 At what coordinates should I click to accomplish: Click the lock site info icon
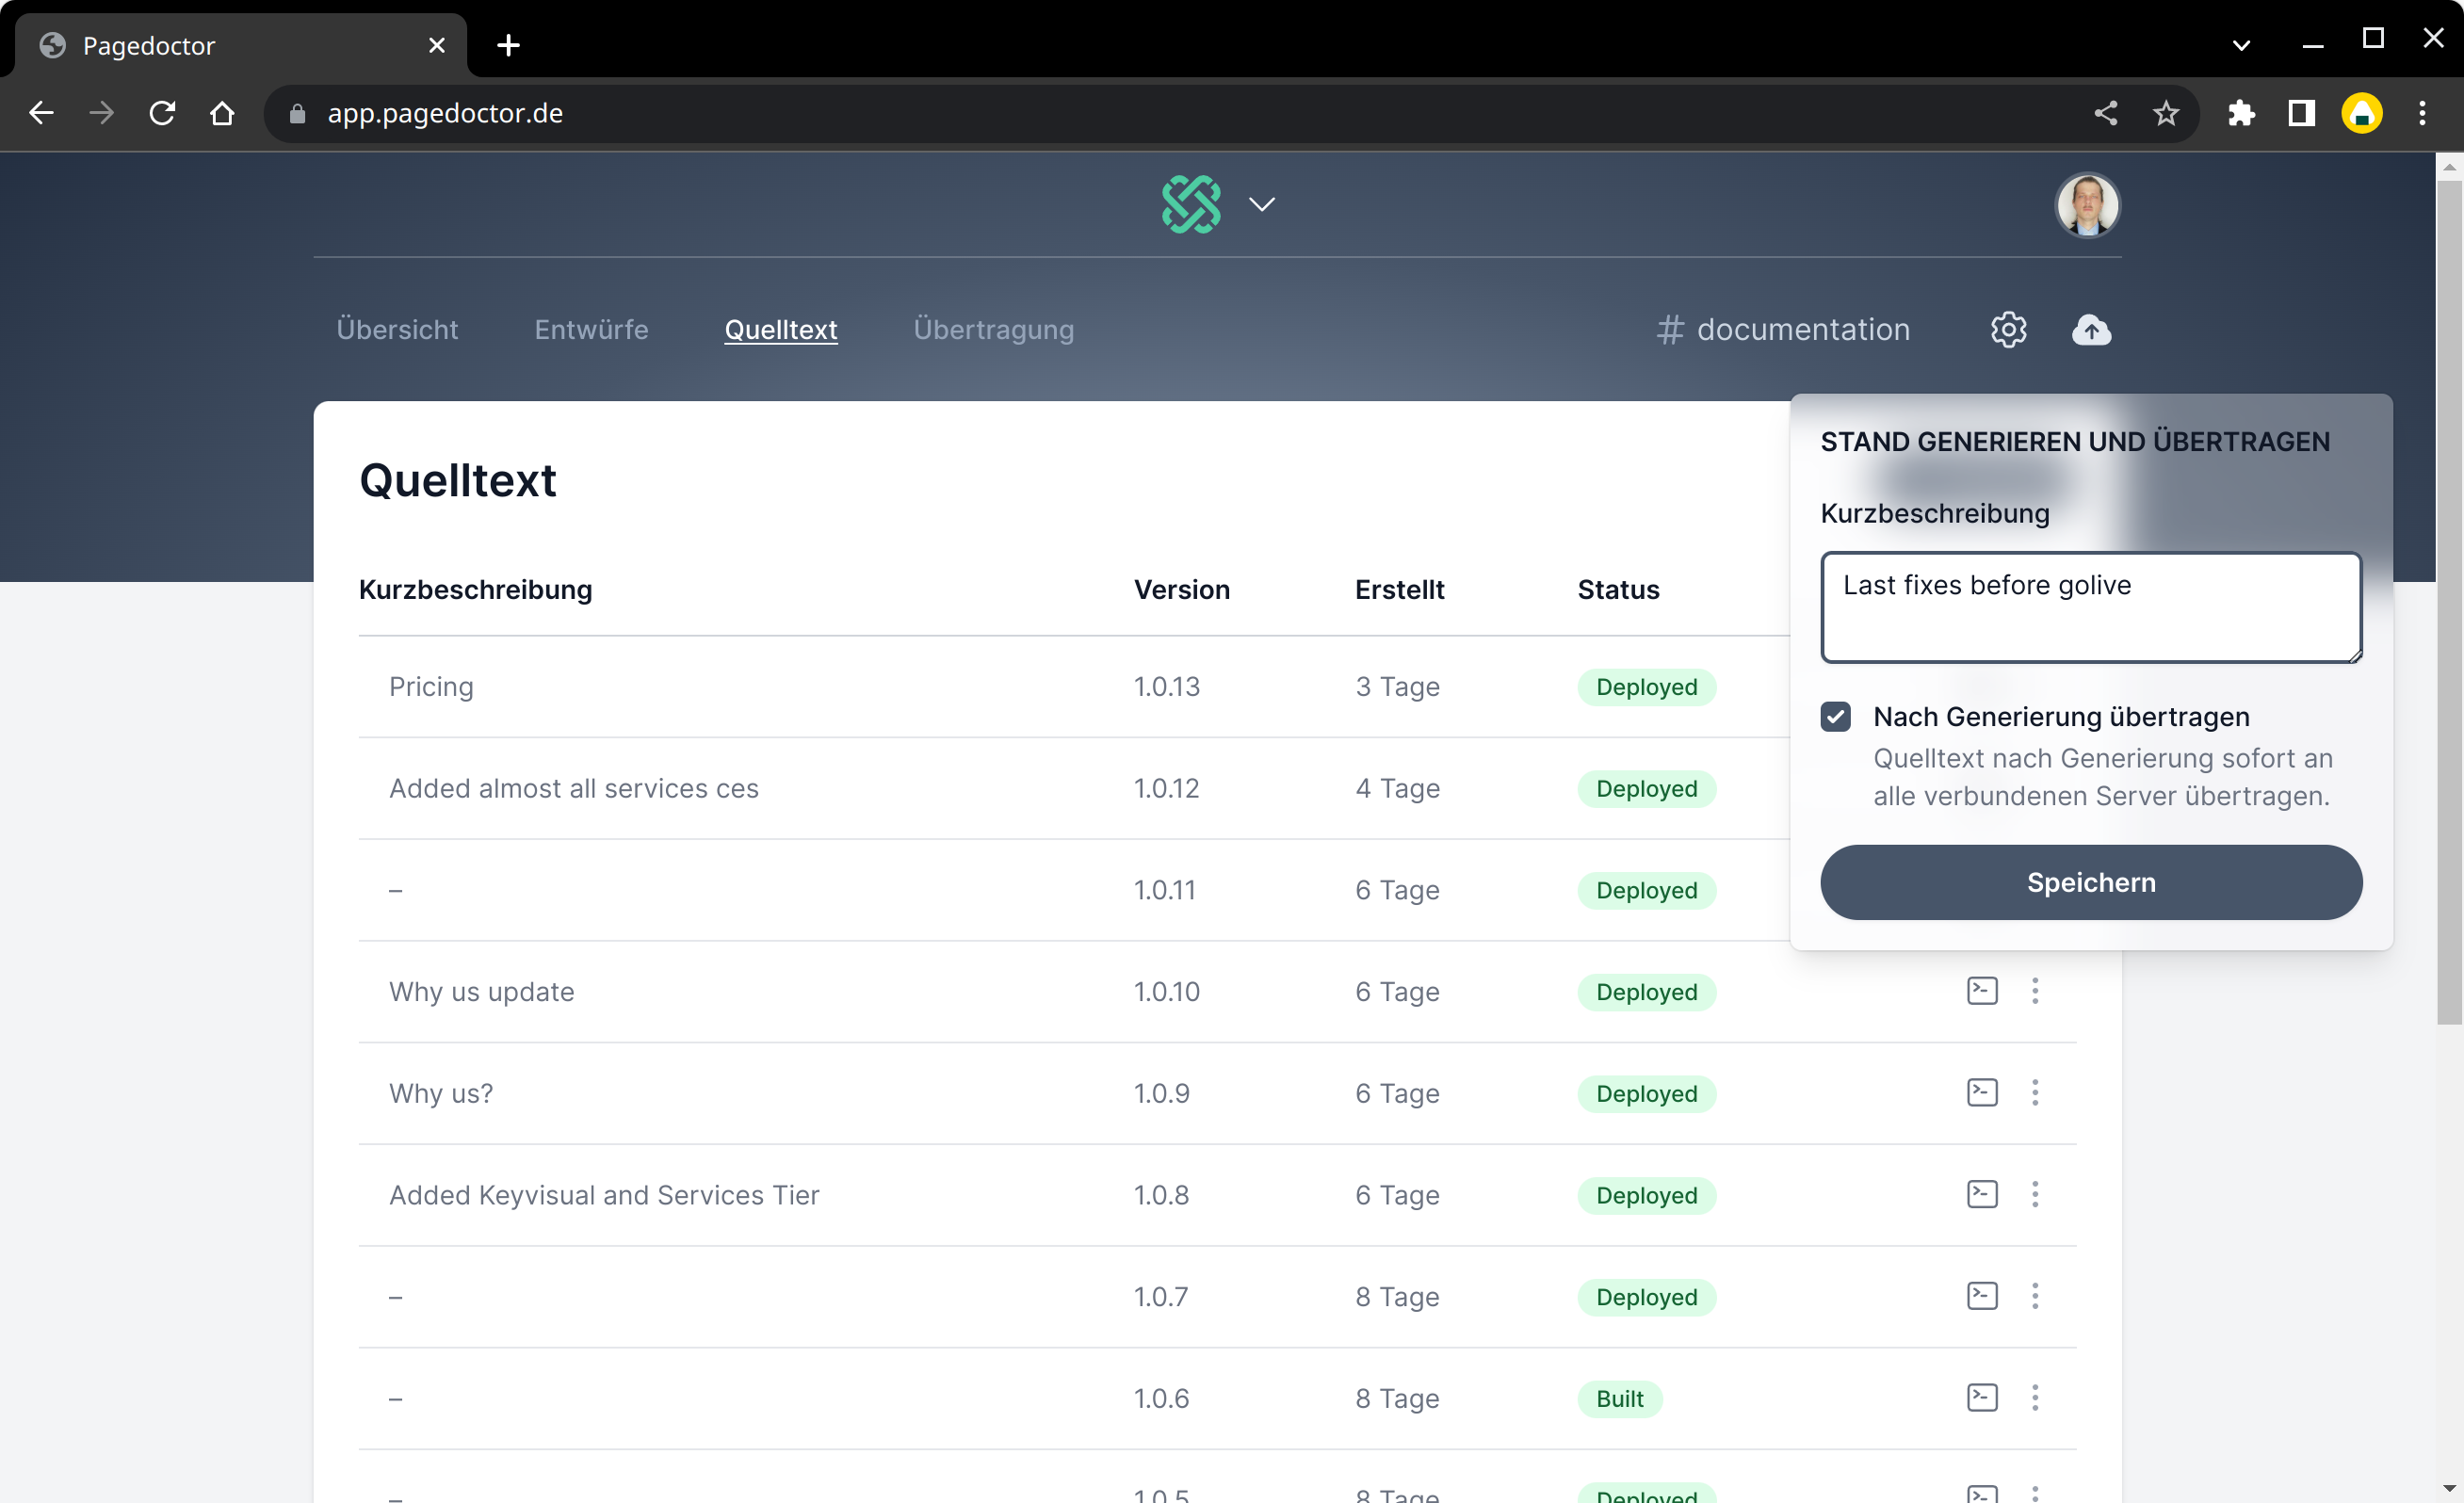click(x=297, y=113)
